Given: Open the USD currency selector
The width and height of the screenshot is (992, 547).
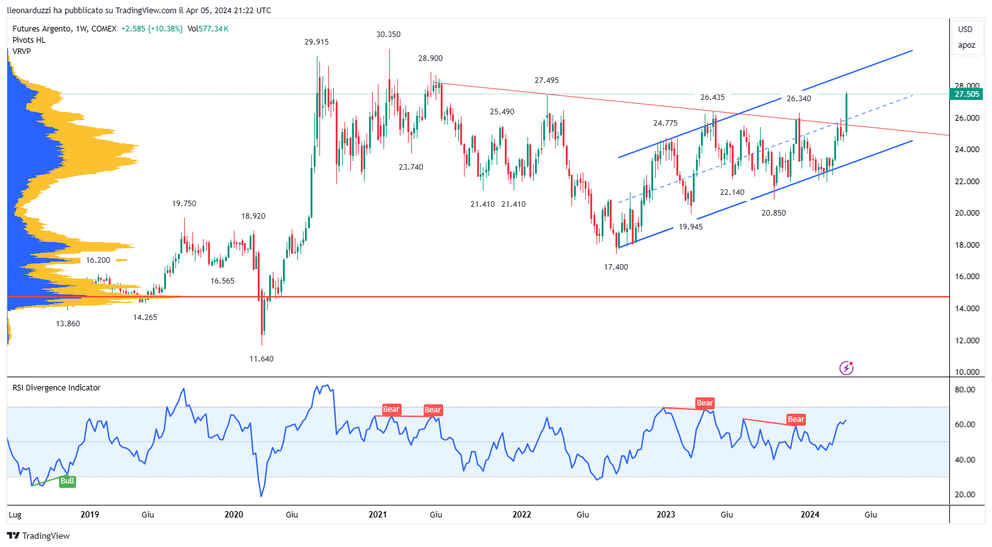Looking at the screenshot, I should pyautogui.click(x=965, y=30).
